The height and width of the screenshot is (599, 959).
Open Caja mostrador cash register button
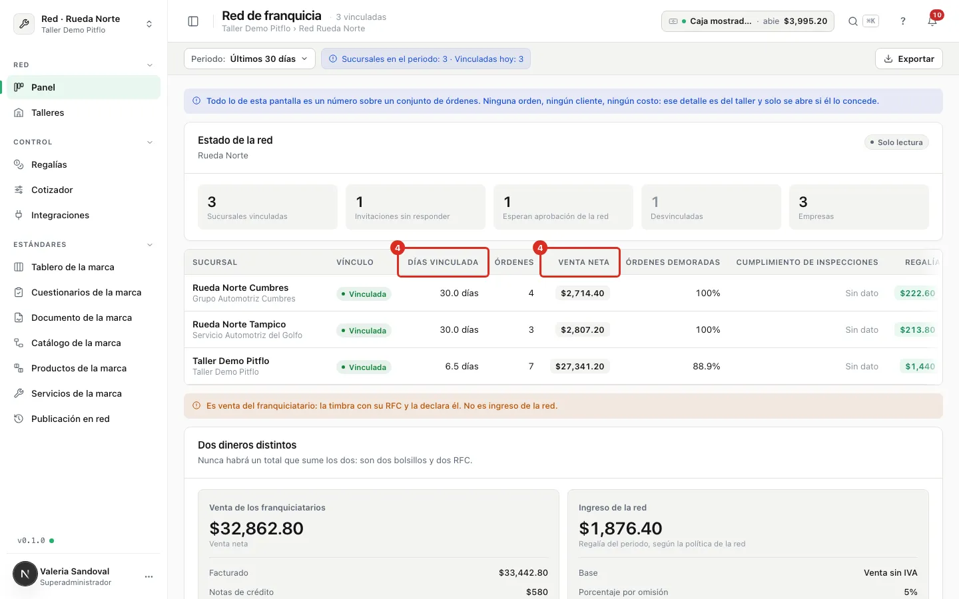tap(748, 21)
